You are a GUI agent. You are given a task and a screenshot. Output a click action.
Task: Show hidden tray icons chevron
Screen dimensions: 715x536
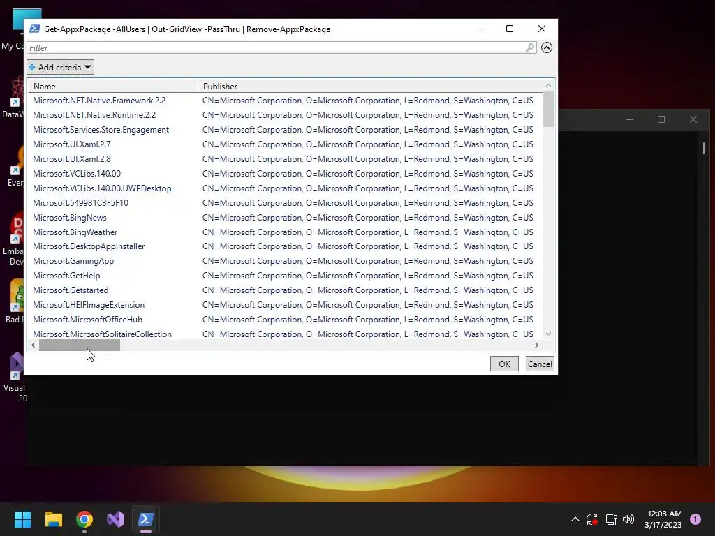pyautogui.click(x=575, y=519)
